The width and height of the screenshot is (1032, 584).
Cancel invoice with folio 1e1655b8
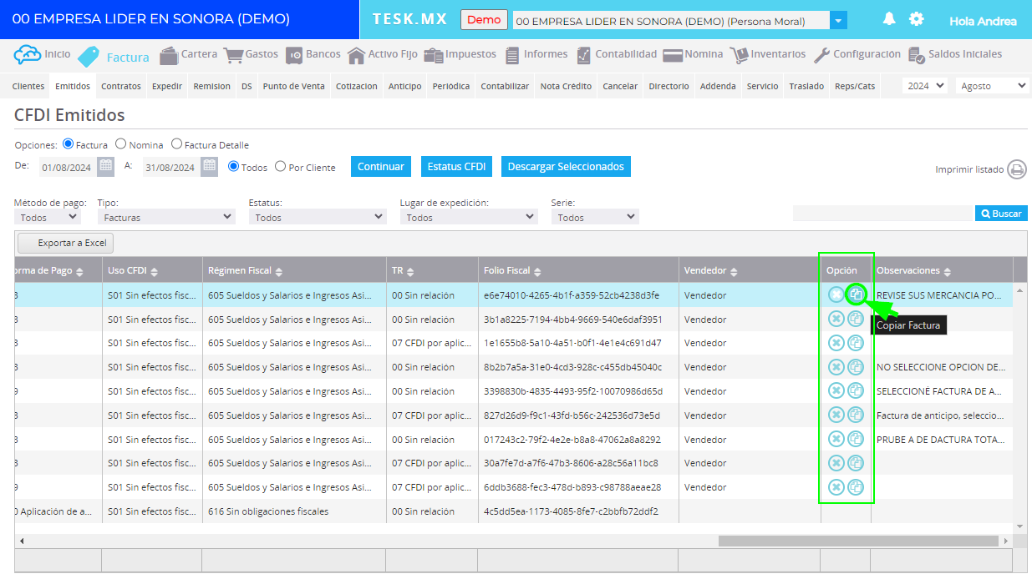836,342
